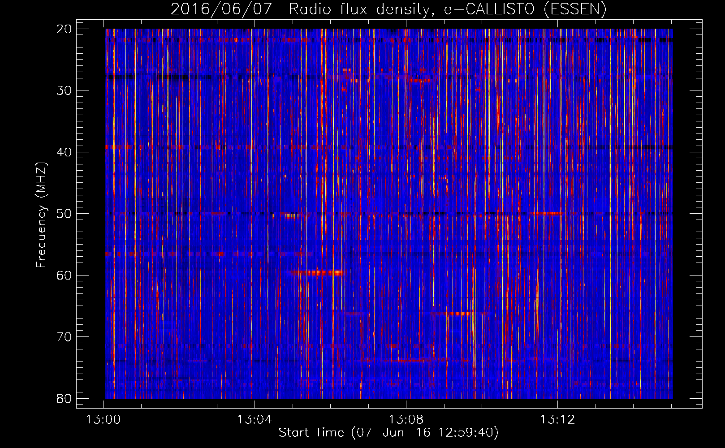Click the bright red burst near 60 MHz
Viewport: 725px width, 448px height.
[317, 272]
